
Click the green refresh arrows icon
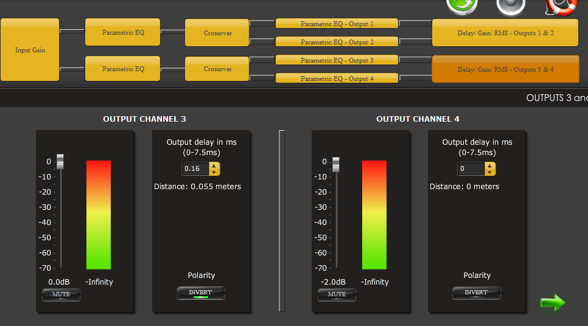click(x=461, y=5)
